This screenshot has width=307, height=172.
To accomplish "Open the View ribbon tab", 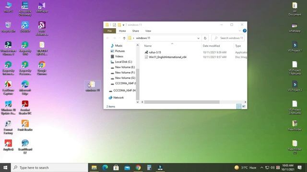I will [x=148, y=31].
